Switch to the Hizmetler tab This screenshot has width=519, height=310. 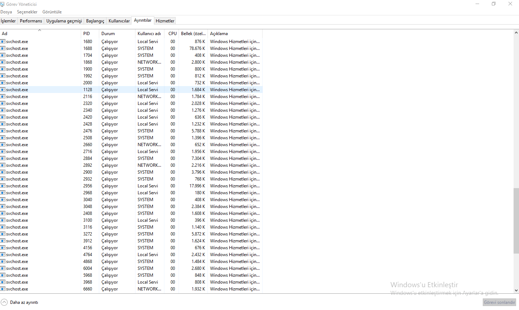coord(165,21)
